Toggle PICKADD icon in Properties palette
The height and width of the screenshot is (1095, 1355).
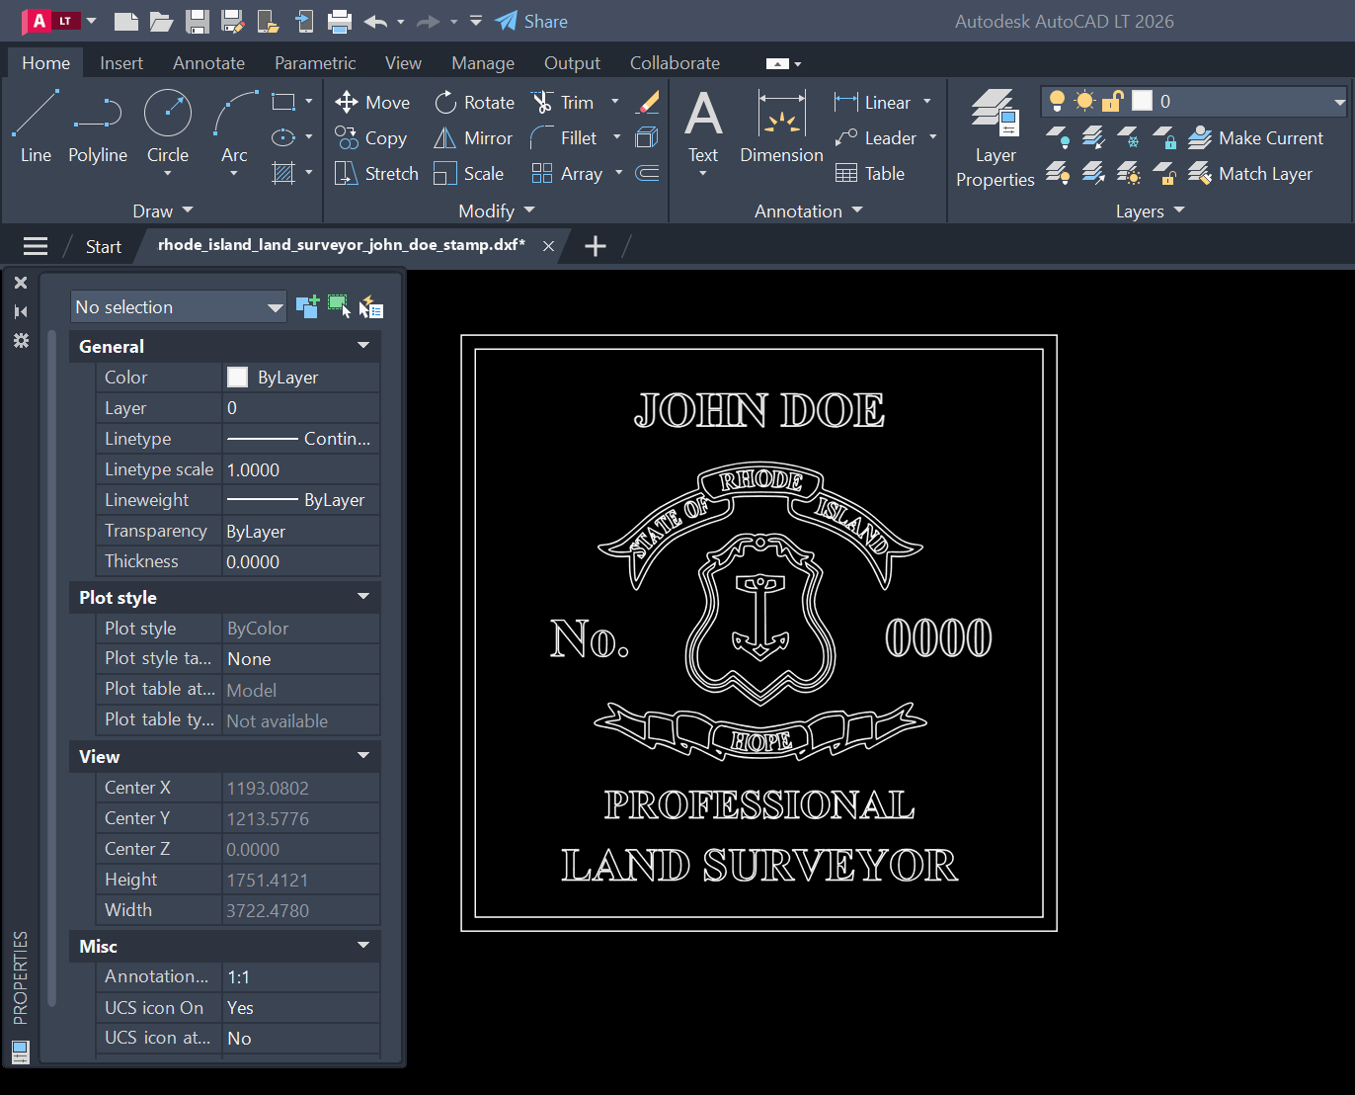pyautogui.click(x=307, y=307)
